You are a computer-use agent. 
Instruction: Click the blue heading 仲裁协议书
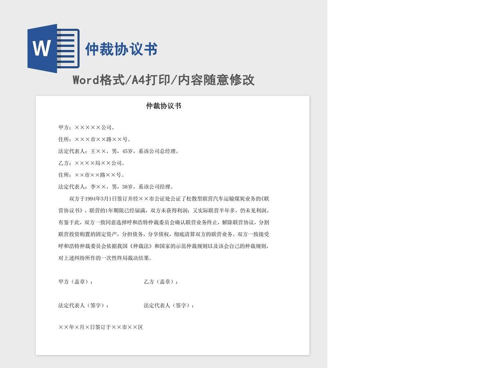click(121, 49)
